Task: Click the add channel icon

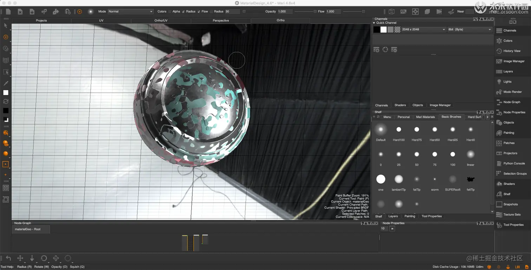Action: (376, 50)
